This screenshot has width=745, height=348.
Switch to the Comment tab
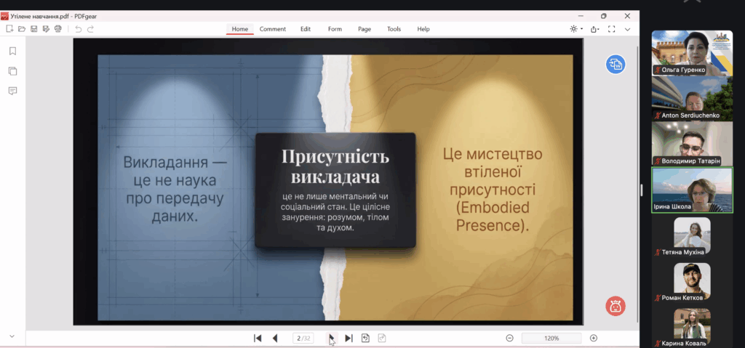point(272,29)
